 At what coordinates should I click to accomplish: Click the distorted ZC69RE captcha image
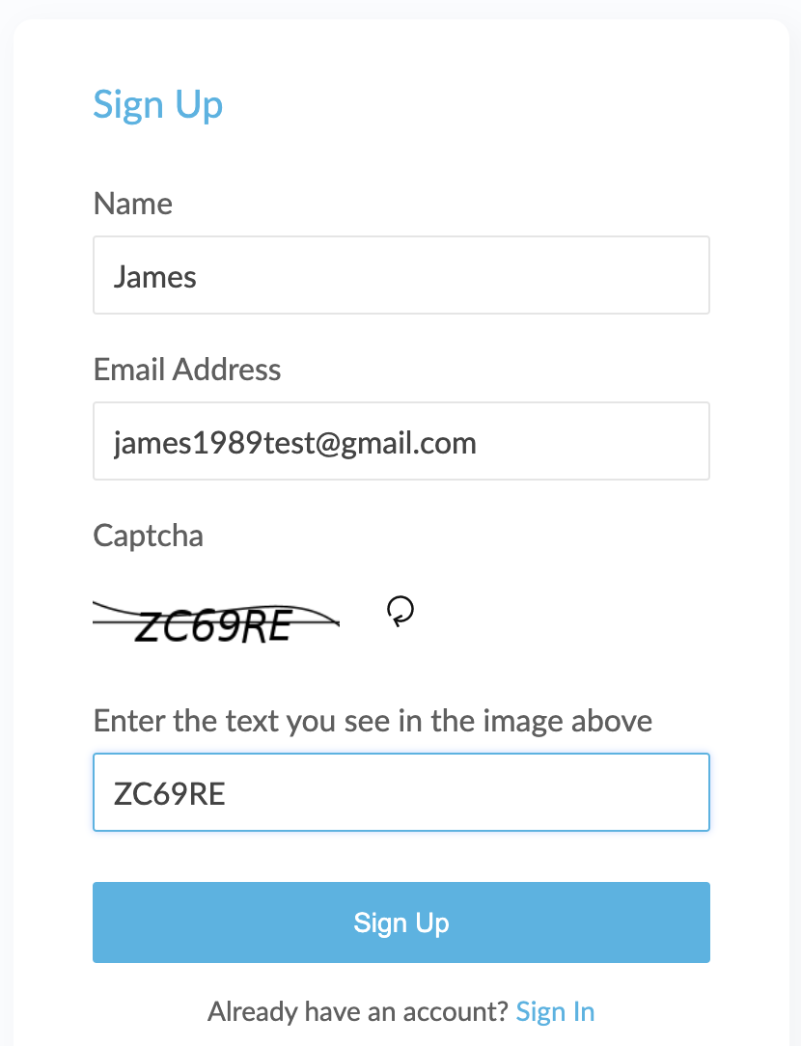click(x=216, y=623)
